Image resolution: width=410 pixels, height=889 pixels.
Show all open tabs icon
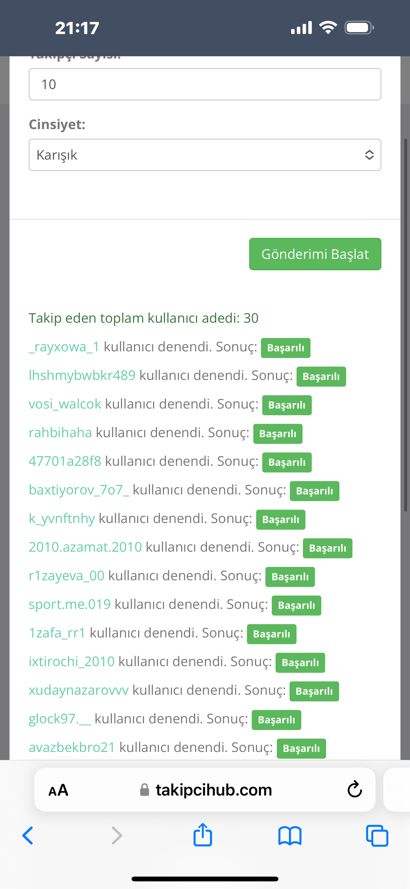[x=377, y=836]
